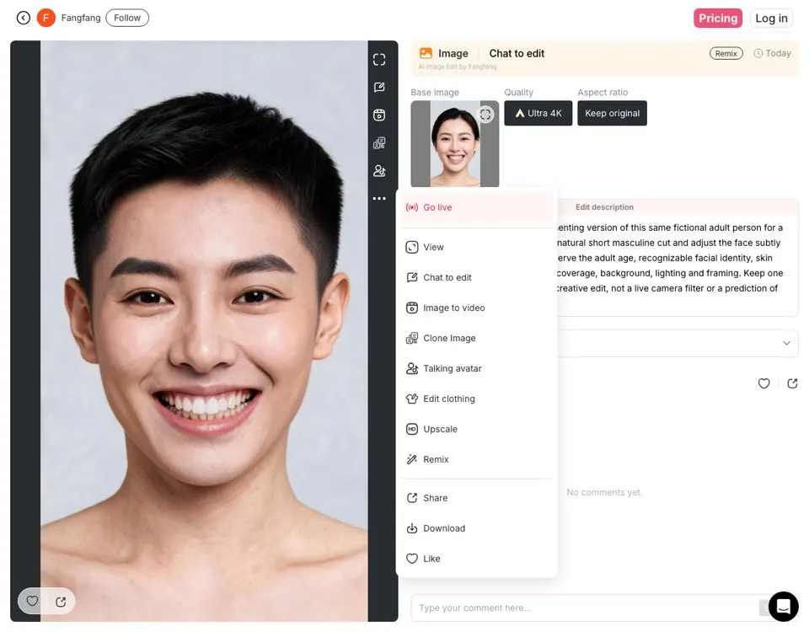Select View in the options menu
The height and width of the screenshot is (632, 809).
click(x=477, y=247)
